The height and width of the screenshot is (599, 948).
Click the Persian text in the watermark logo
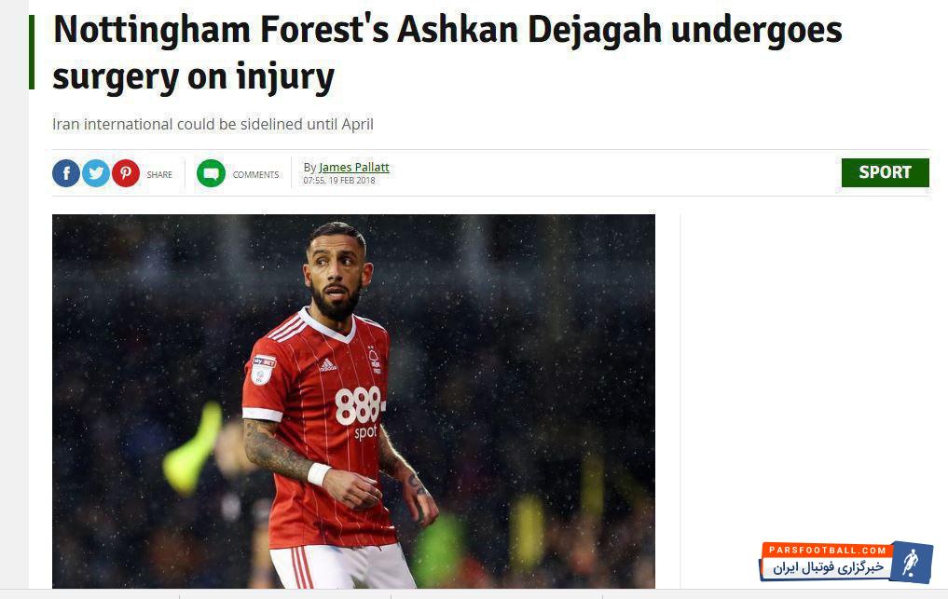tap(828, 567)
